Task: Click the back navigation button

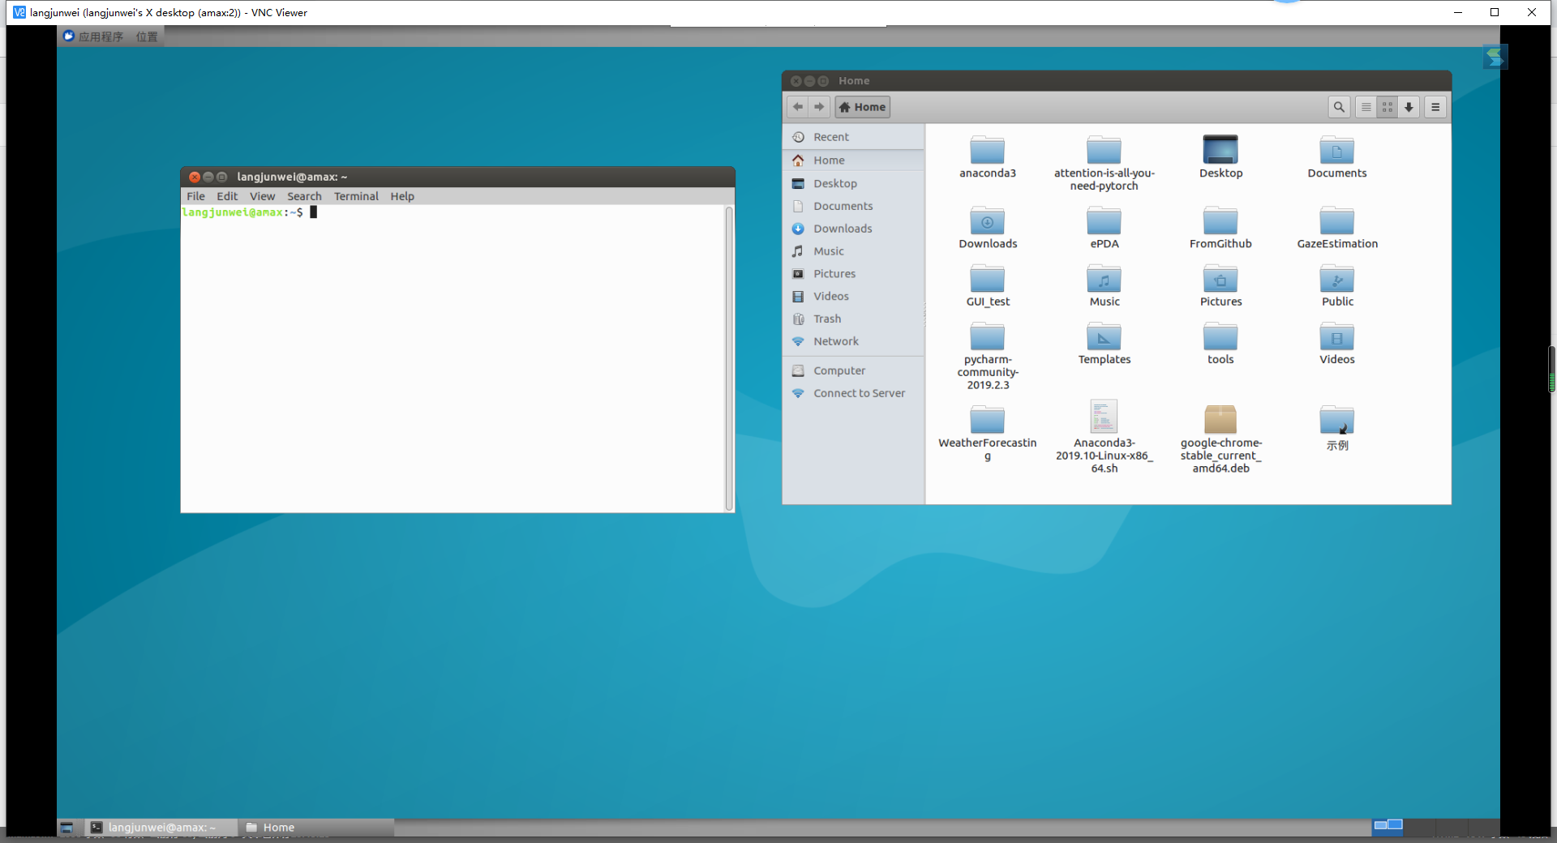Action: [x=797, y=106]
